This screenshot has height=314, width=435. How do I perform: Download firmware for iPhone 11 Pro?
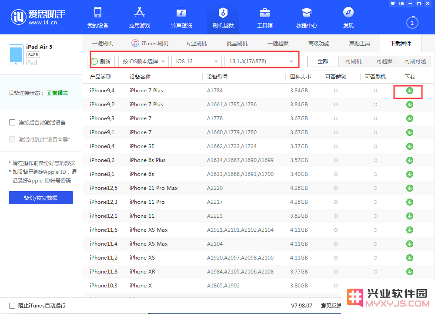coord(409,202)
